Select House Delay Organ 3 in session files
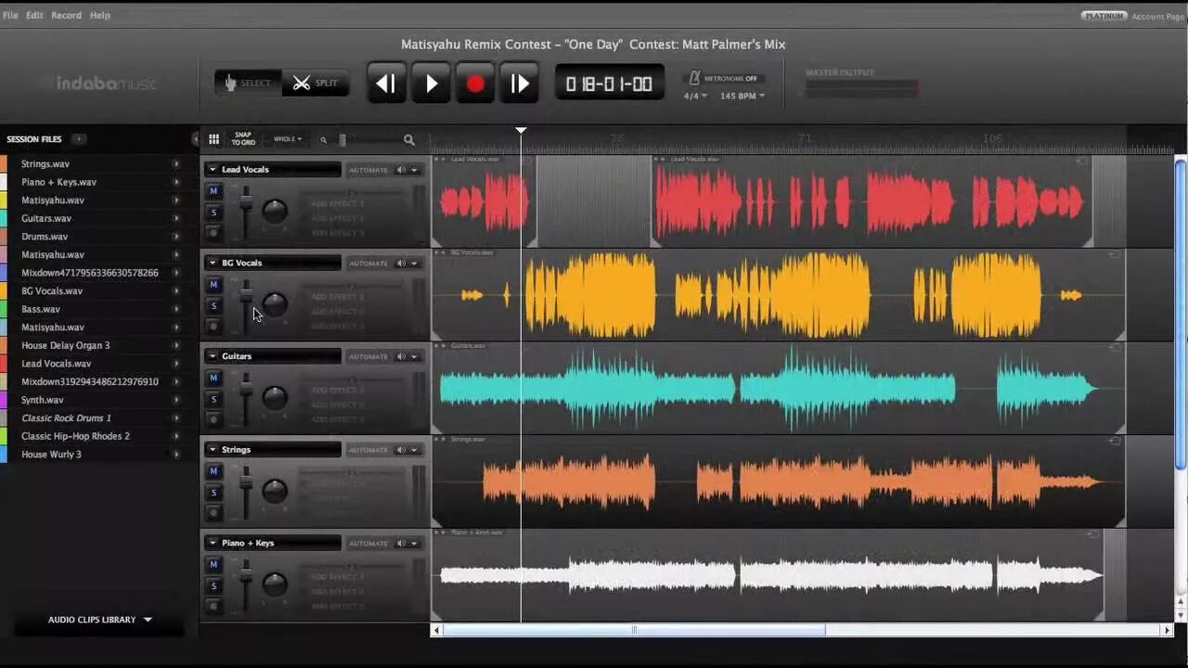The width and height of the screenshot is (1188, 668). 65,345
